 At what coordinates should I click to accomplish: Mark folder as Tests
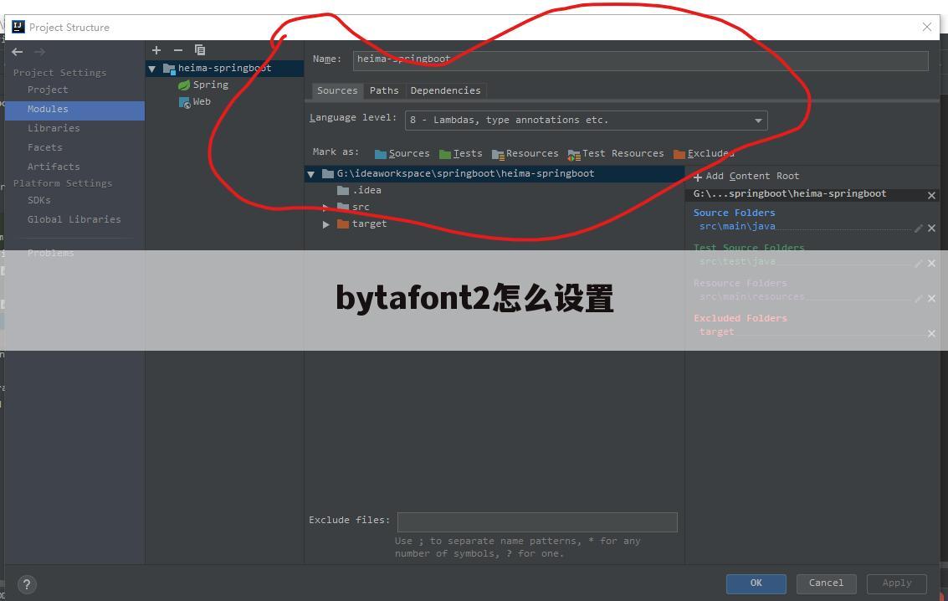point(460,153)
